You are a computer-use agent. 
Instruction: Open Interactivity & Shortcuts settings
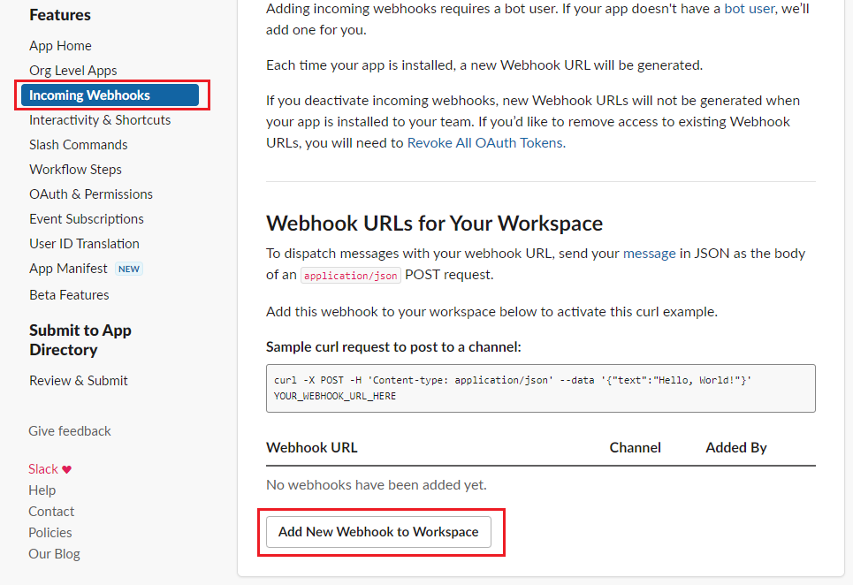tap(100, 120)
